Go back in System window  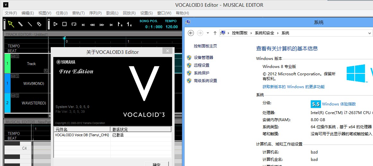click(191, 33)
